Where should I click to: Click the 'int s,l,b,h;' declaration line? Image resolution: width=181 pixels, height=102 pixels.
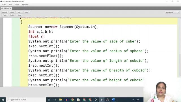(x=41, y=32)
